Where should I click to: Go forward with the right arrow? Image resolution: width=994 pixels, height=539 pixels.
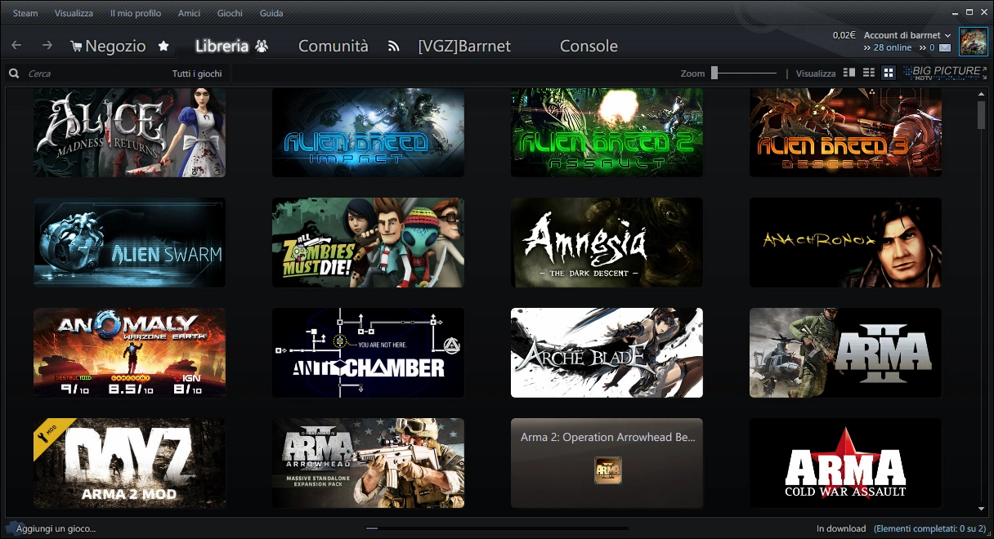[x=47, y=46]
